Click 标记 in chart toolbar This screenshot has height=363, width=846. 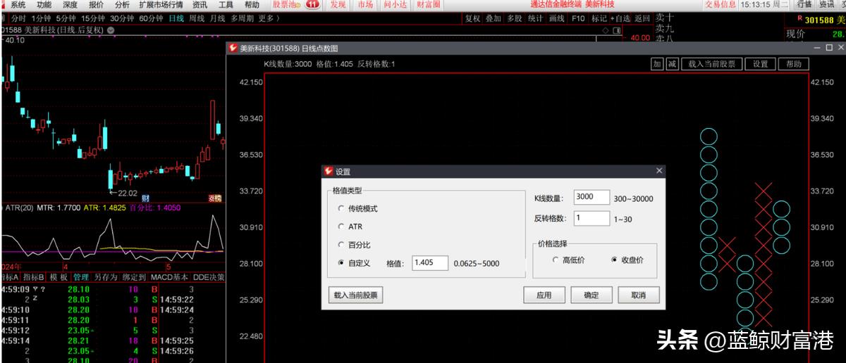coord(599,18)
